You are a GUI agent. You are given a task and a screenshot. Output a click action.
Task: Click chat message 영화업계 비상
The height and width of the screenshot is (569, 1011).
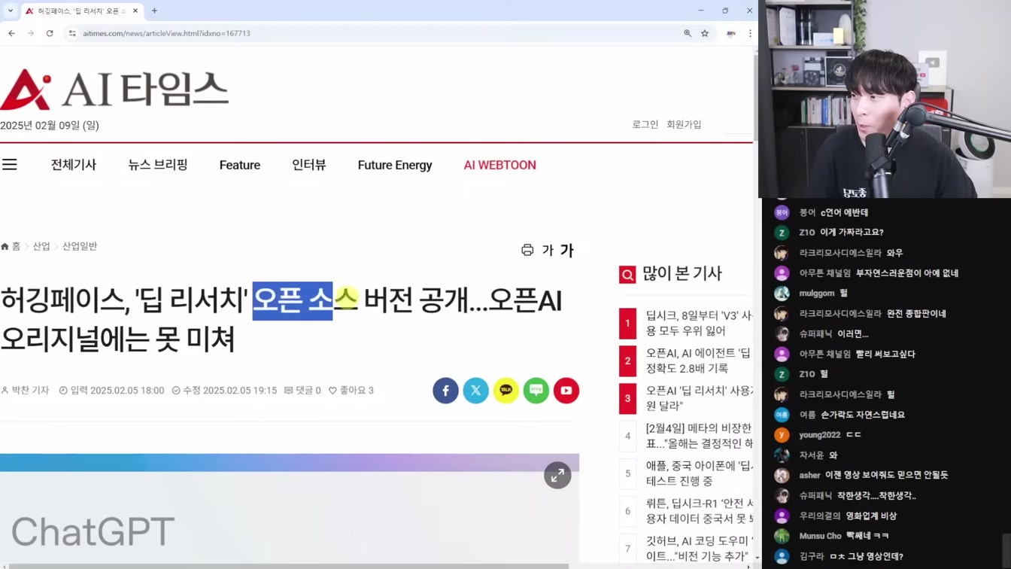871,516
